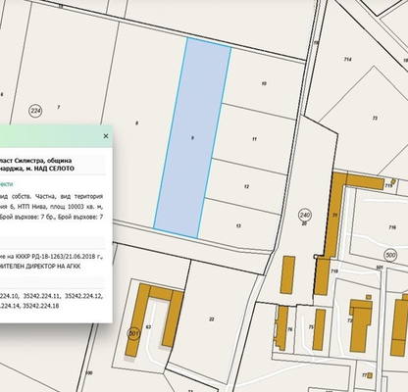Open the neighbor parcel link ending .224.10

coord(9,296)
